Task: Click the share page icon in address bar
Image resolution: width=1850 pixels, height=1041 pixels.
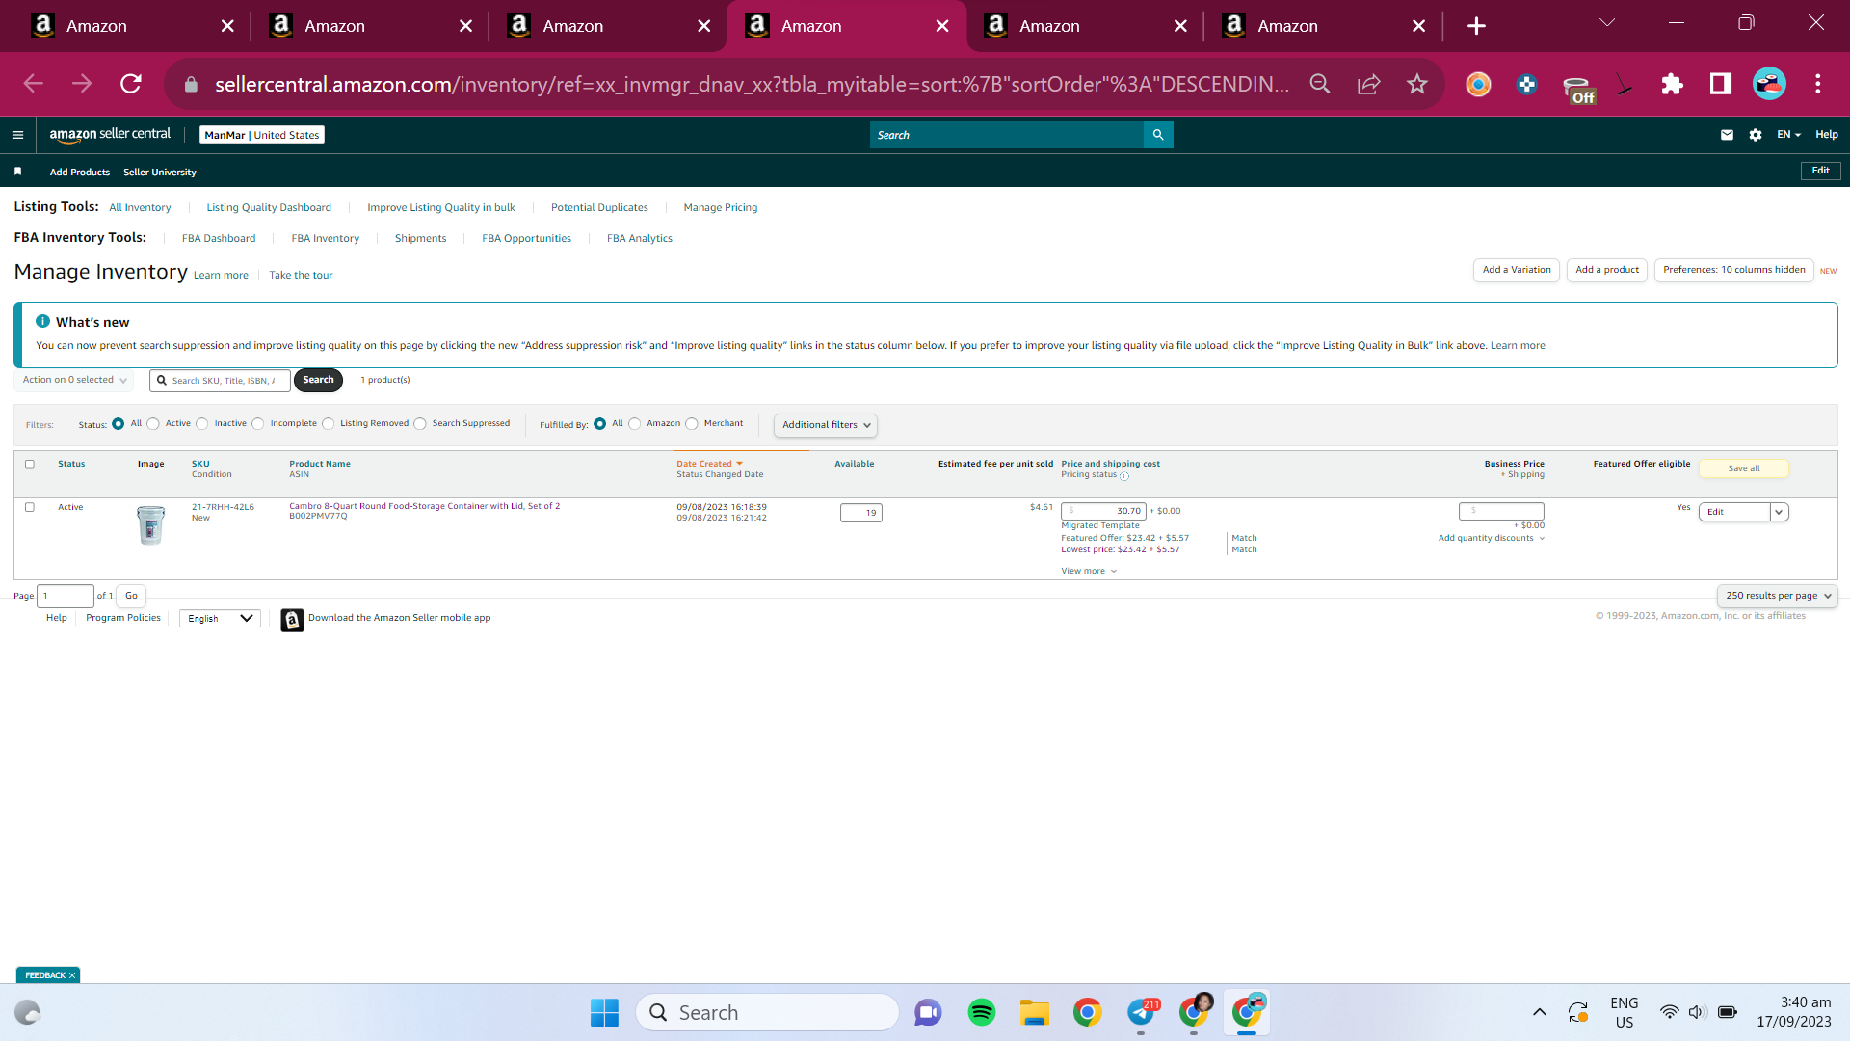Action: pos(1368,84)
